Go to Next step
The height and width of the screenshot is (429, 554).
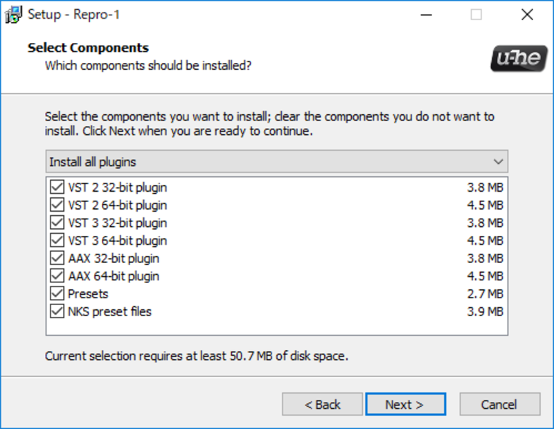pyautogui.click(x=405, y=404)
